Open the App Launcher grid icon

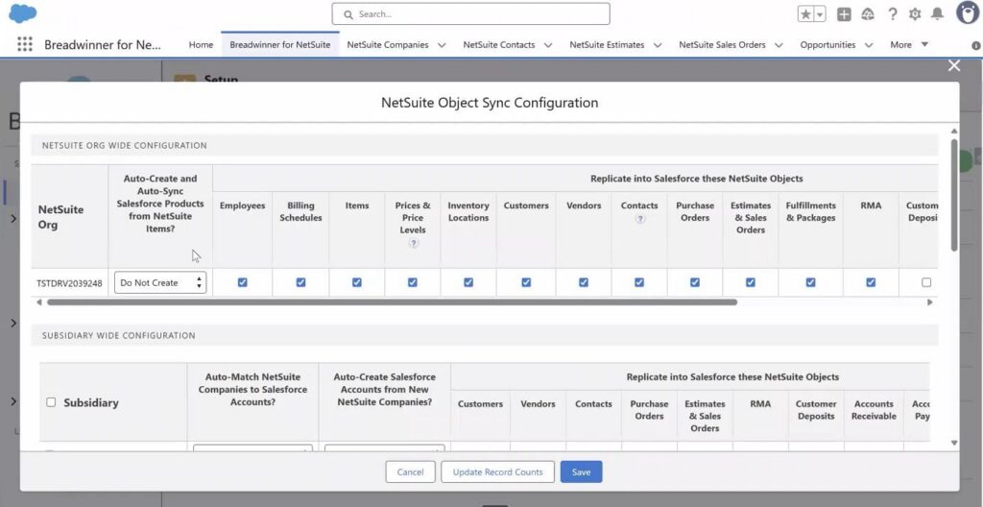click(x=24, y=44)
